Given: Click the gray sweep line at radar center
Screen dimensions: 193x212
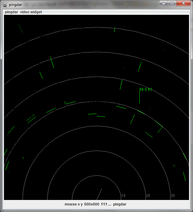Looking at the screenshot, I should point(99,194).
